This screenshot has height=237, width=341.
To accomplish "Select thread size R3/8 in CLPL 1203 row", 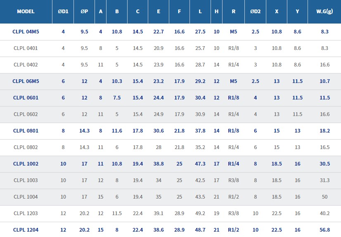I will [234, 213].
